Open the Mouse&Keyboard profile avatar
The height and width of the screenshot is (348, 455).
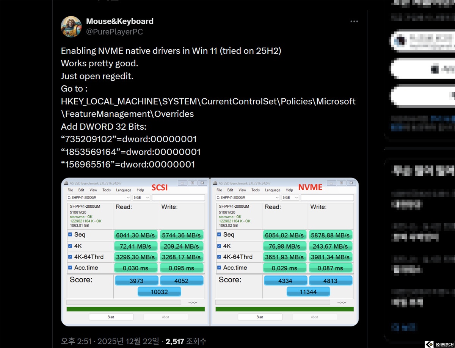(71, 27)
